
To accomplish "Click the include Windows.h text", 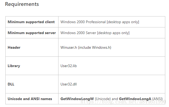I will pos(95,47).
